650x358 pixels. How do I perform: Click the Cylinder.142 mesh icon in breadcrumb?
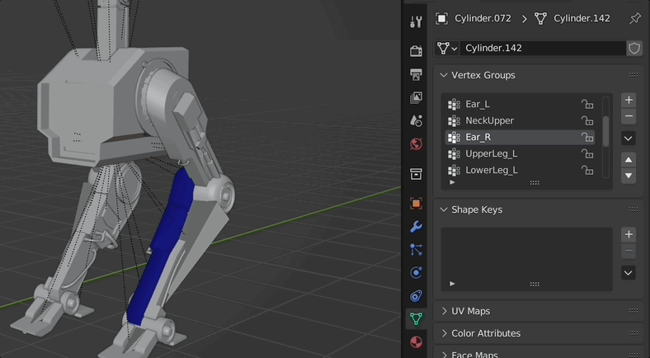pyautogui.click(x=540, y=18)
